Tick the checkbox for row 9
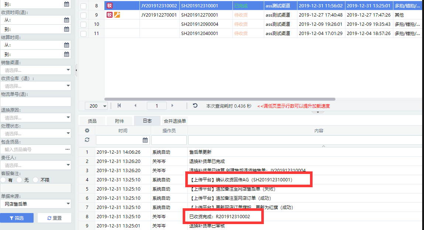This screenshot has width=424, height=230. tap(83, 15)
